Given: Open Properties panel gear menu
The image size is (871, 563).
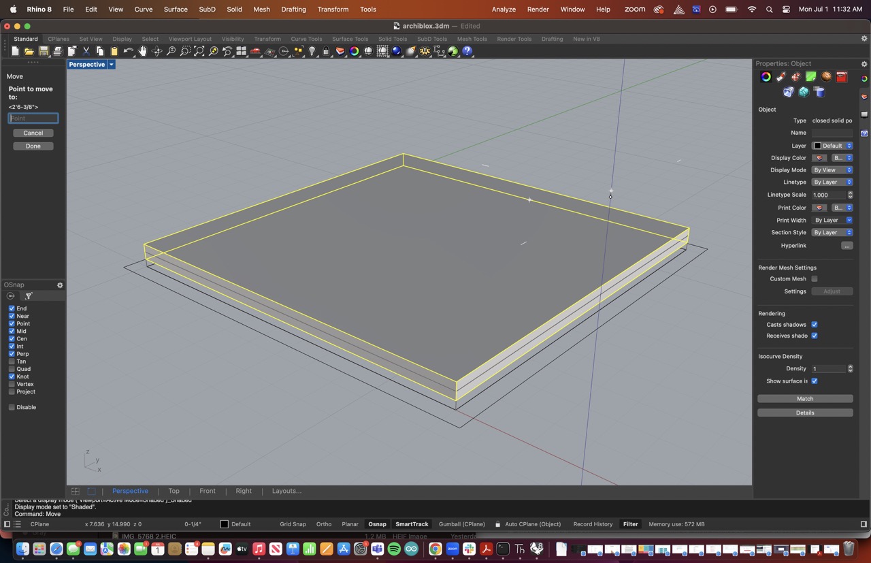Looking at the screenshot, I should click(x=864, y=64).
